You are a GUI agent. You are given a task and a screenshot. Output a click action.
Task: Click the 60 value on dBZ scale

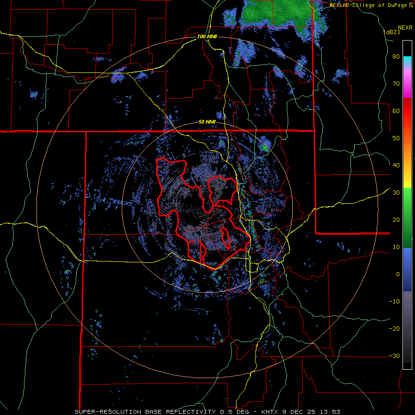(396, 111)
